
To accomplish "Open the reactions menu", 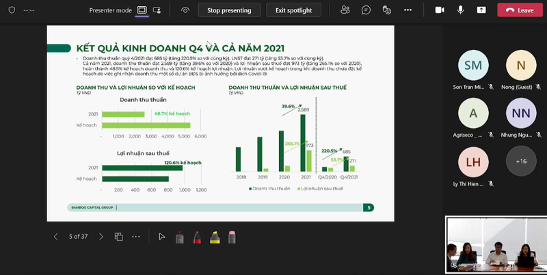I will (x=387, y=10).
